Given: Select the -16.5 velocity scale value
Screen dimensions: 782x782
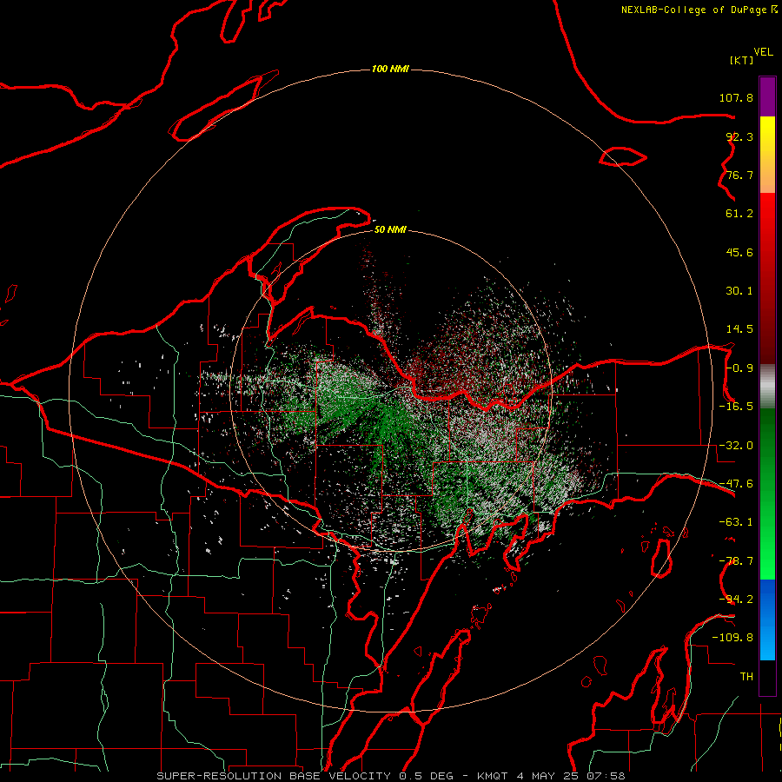Looking at the screenshot, I should (x=736, y=407).
